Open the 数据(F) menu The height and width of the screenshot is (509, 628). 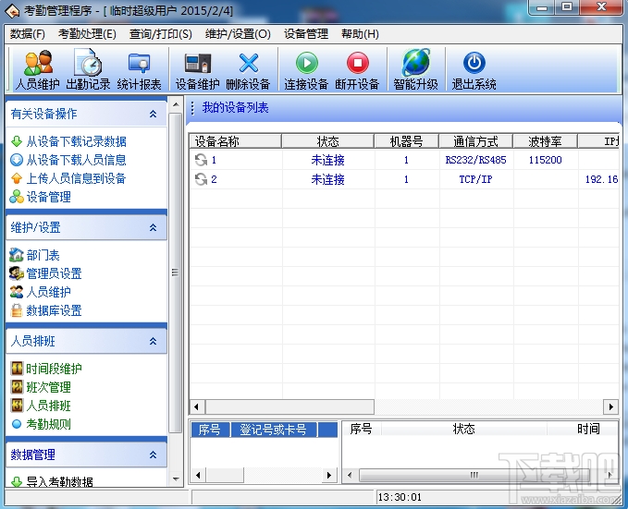pos(27,34)
